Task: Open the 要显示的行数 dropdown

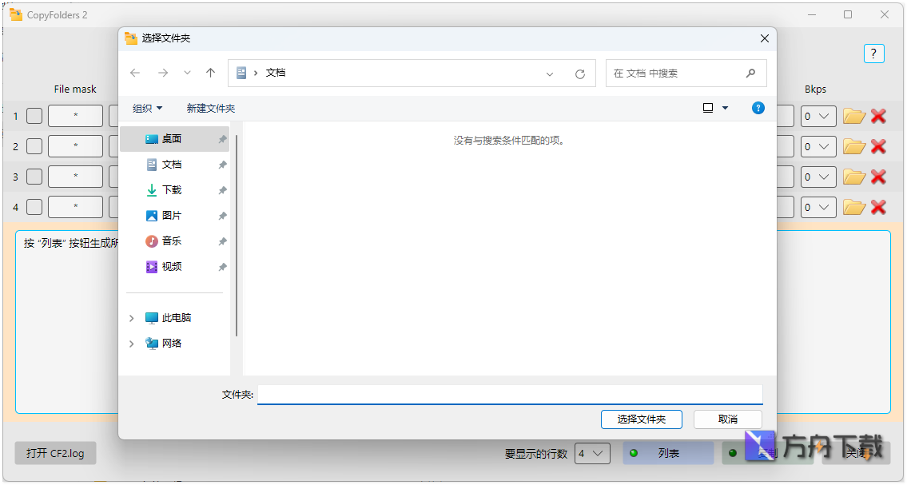Action: click(592, 453)
